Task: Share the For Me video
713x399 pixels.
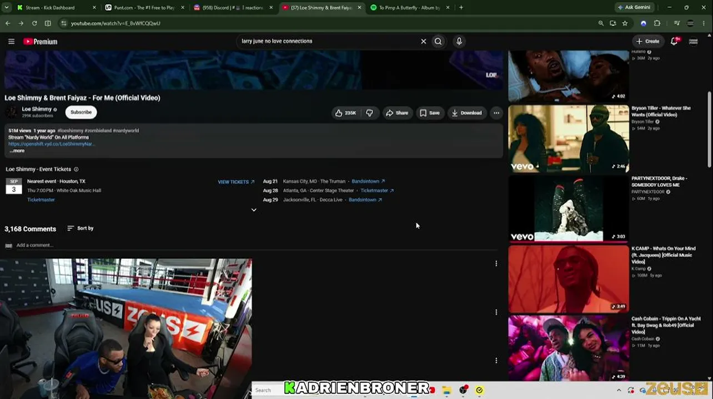Action: click(397, 113)
